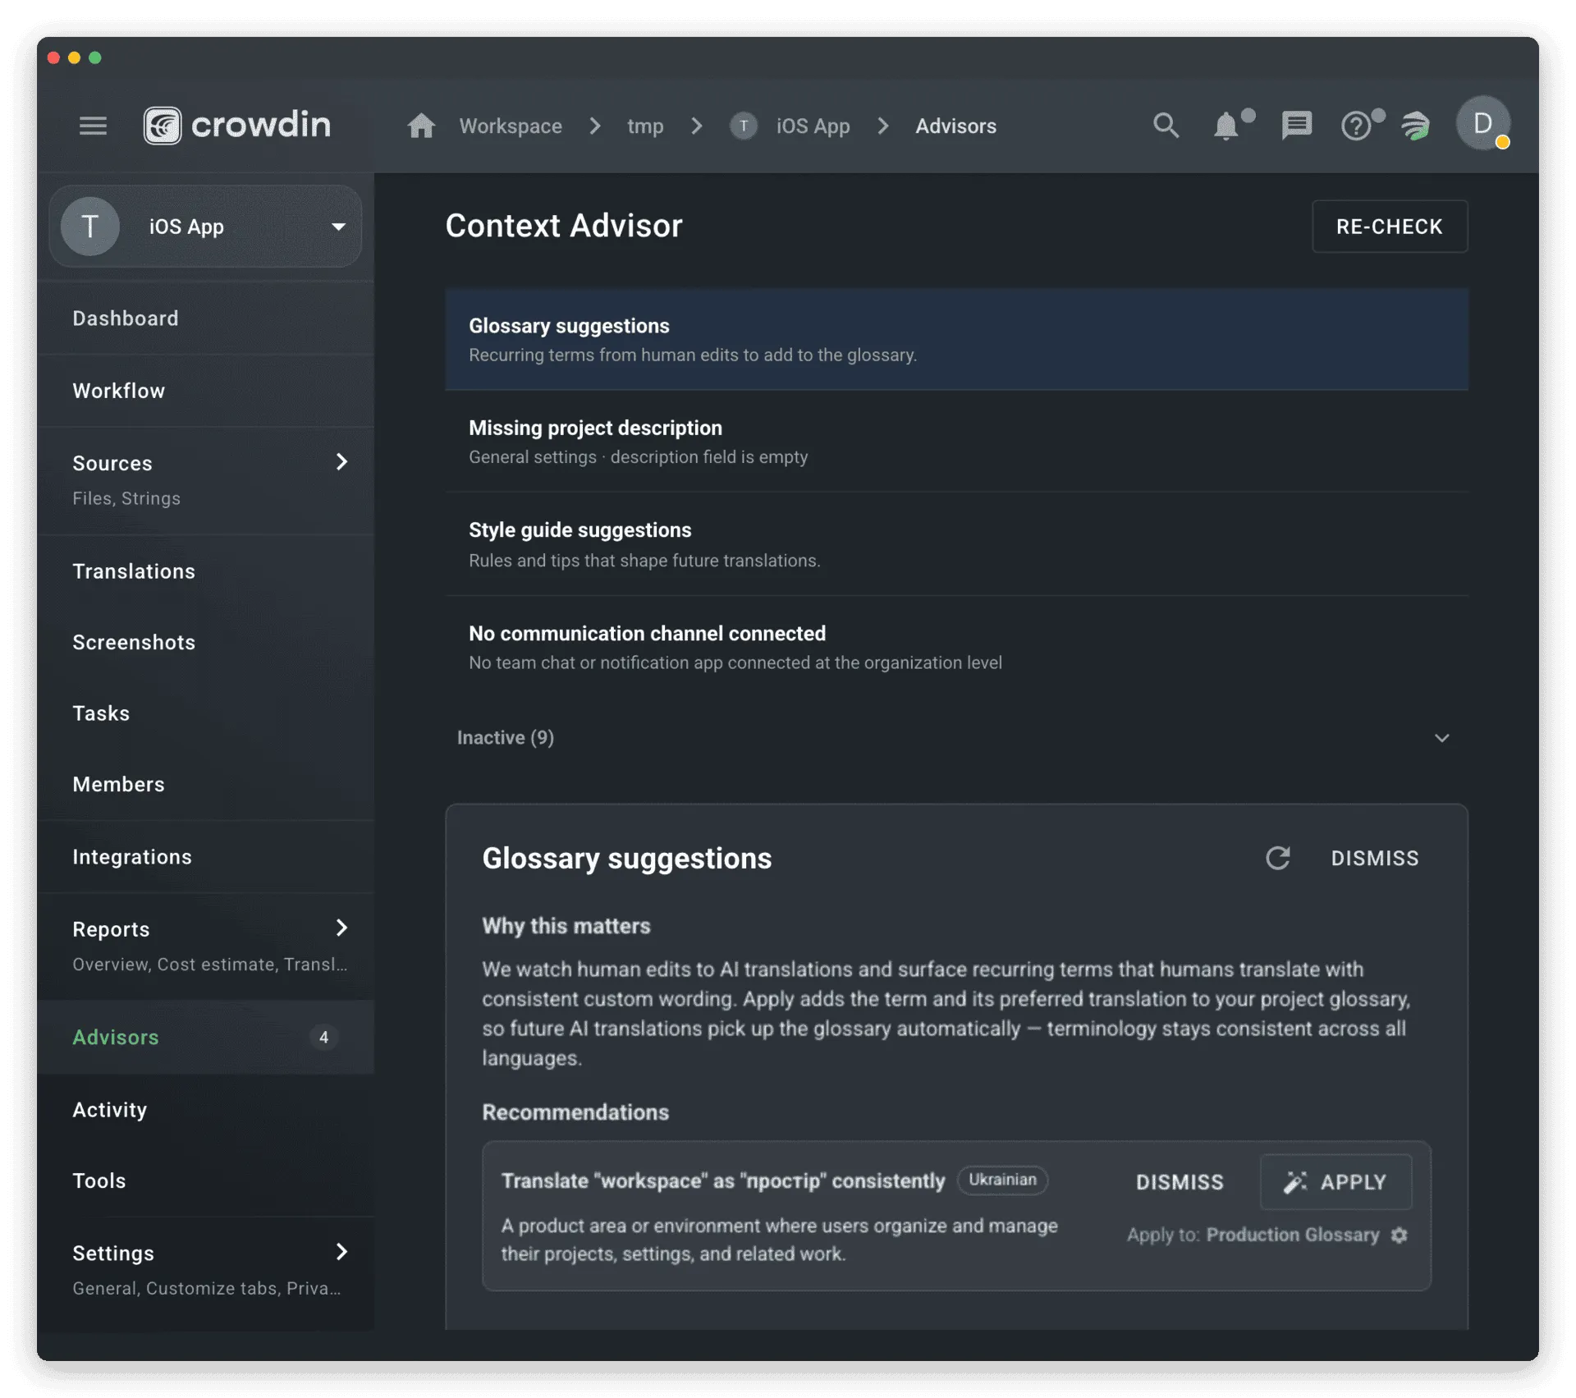Image resolution: width=1576 pixels, height=1398 pixels.
Task: Click the recommendation title 'Translate workspace as простір'
Action: click(x=723, y=1180)
